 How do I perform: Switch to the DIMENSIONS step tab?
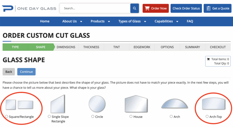click(x=66, y=47)
